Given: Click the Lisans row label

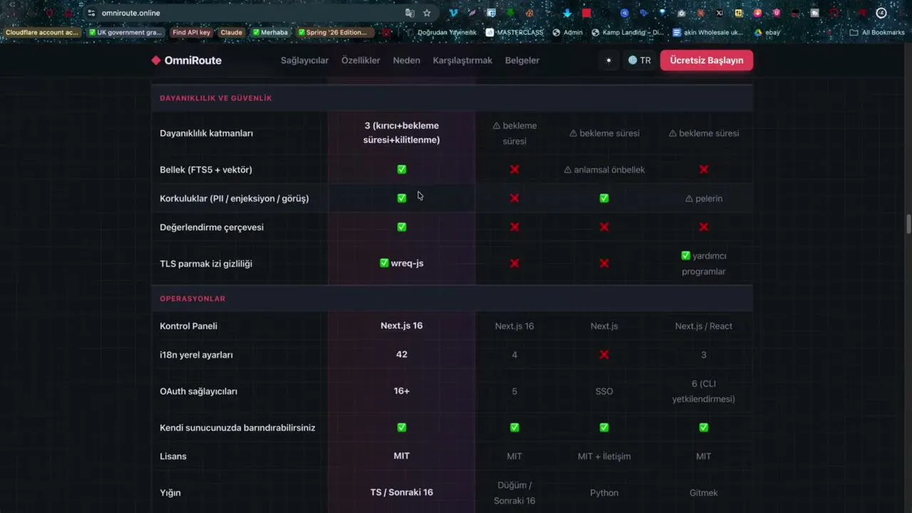Looking at the screenshot, I should point(173,456).
